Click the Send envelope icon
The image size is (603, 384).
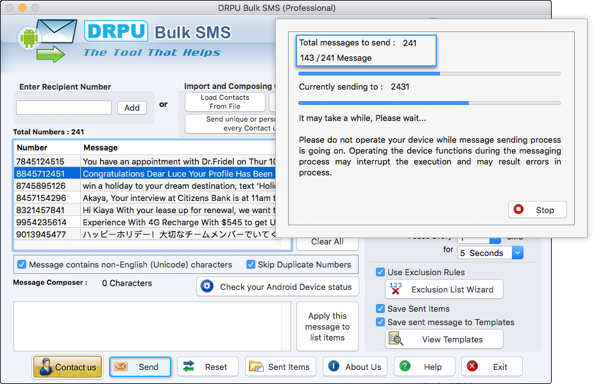pos(121,367)
